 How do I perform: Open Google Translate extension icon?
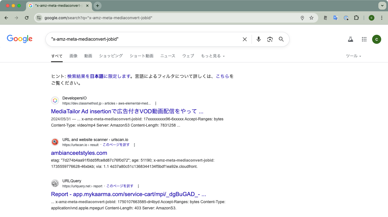click(x=336, y=18)
